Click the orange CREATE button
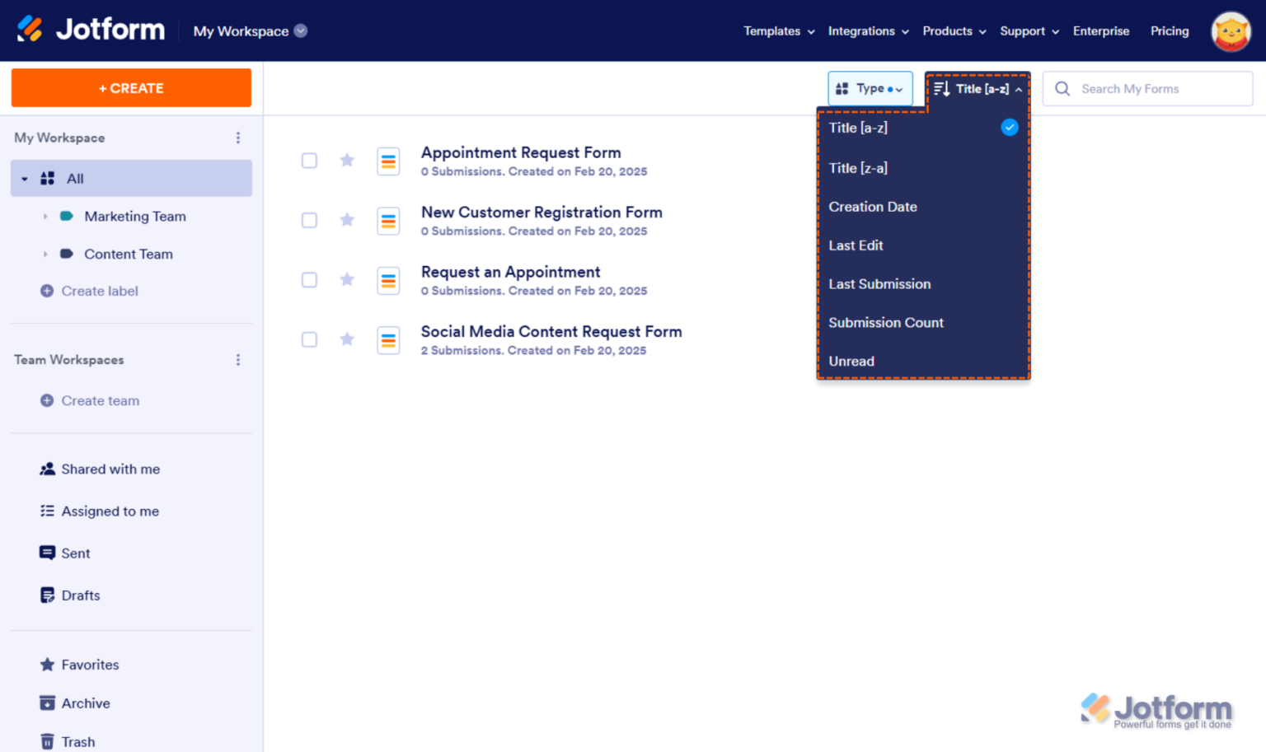1266x752 pixels. tap(131, 87)
